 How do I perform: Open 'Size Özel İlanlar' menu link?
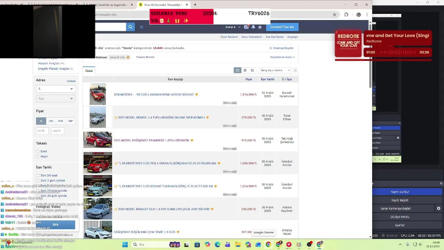[x=275, y=37]
